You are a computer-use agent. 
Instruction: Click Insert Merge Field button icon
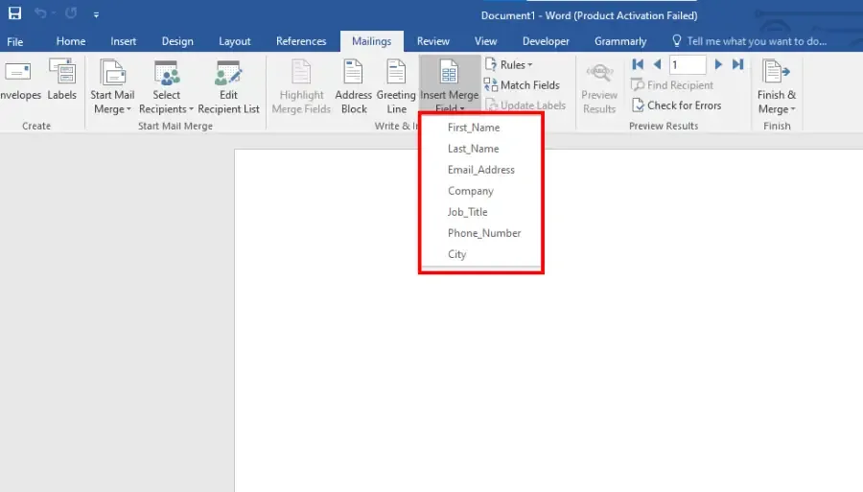(x=449, y=73)
